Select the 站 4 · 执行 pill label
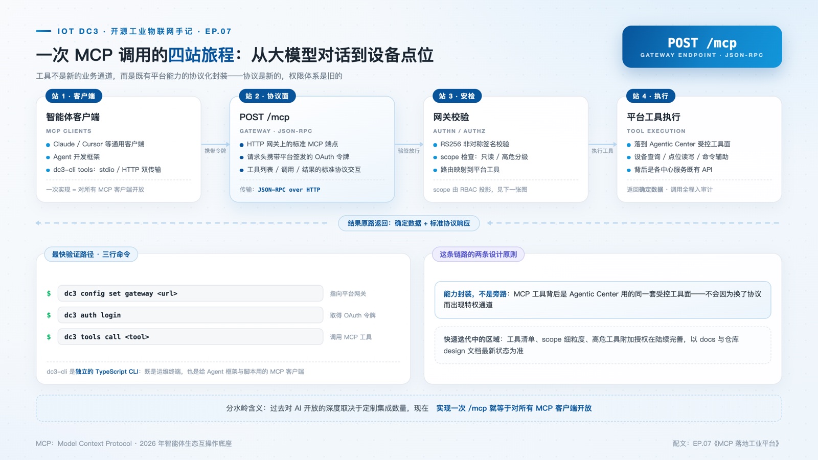This screenshot has height=460, width=818. pos(650,96)
